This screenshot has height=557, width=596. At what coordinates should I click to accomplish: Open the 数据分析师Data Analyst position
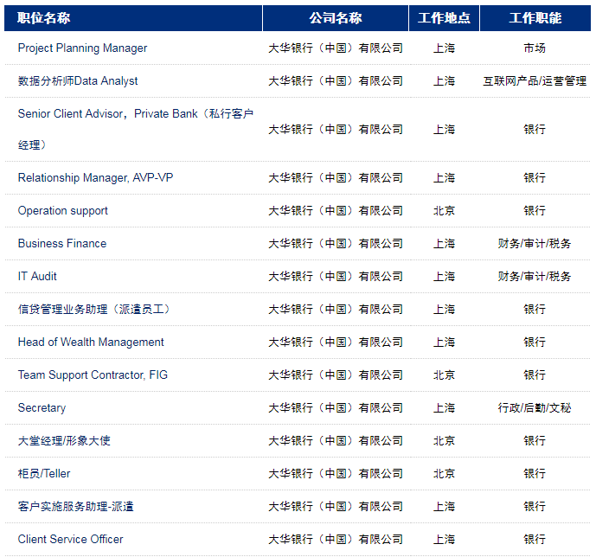tap(78, 81)
